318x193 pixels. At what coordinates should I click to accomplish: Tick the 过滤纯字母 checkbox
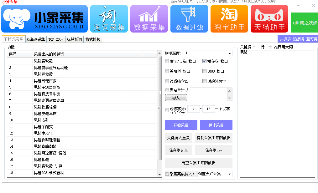(167, 81)
